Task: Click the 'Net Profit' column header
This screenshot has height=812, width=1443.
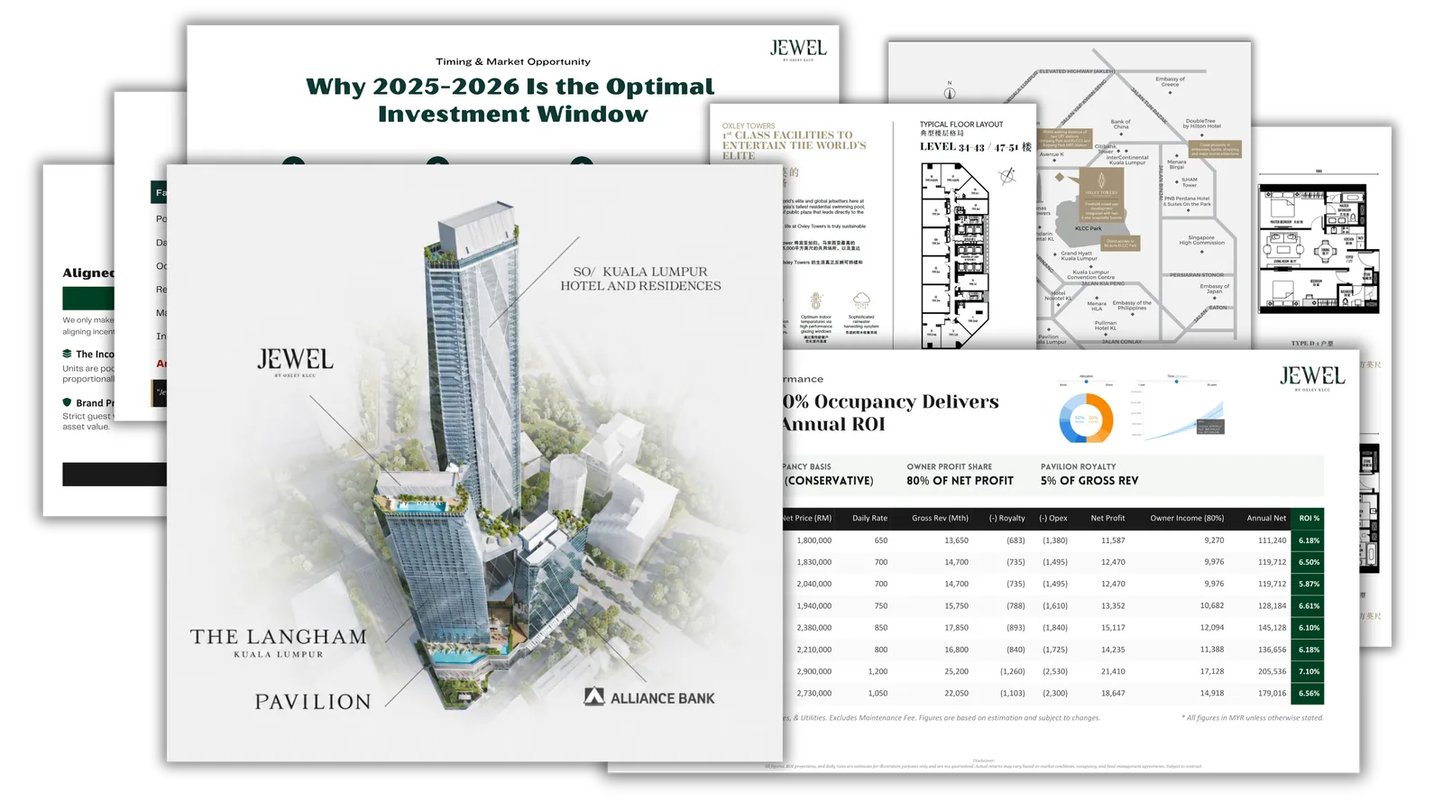Action: click(1108, 518)
